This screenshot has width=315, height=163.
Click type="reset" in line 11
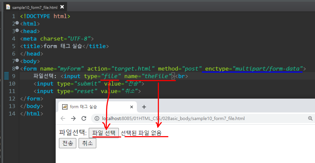(x=77, y=91)
